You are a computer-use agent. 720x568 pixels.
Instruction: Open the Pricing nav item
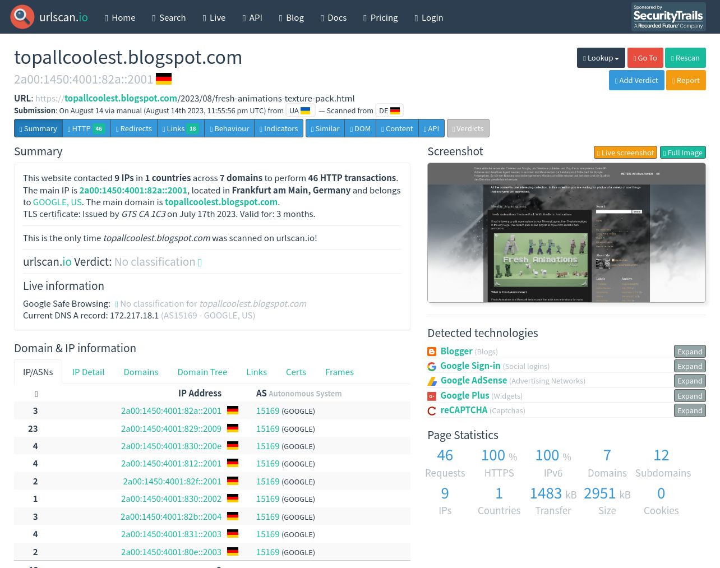381,17
